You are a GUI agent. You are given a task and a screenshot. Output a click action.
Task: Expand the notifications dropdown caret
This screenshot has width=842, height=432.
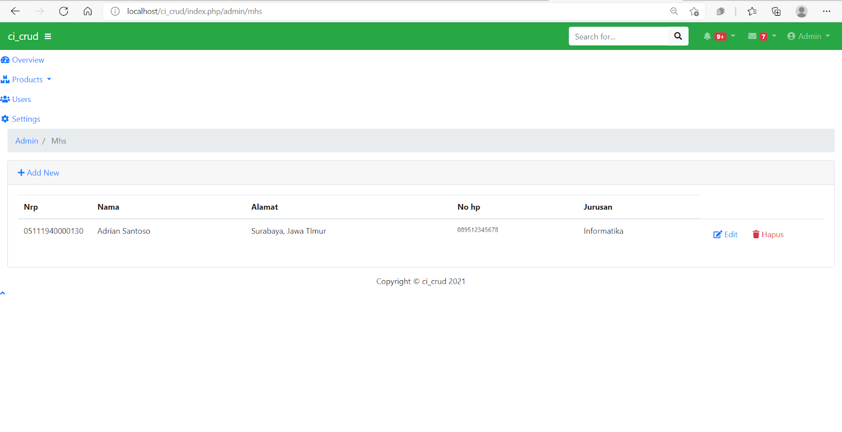733,36
